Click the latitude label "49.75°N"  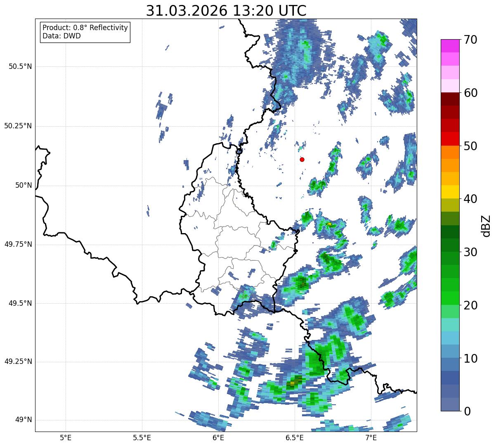coord(18,244)
